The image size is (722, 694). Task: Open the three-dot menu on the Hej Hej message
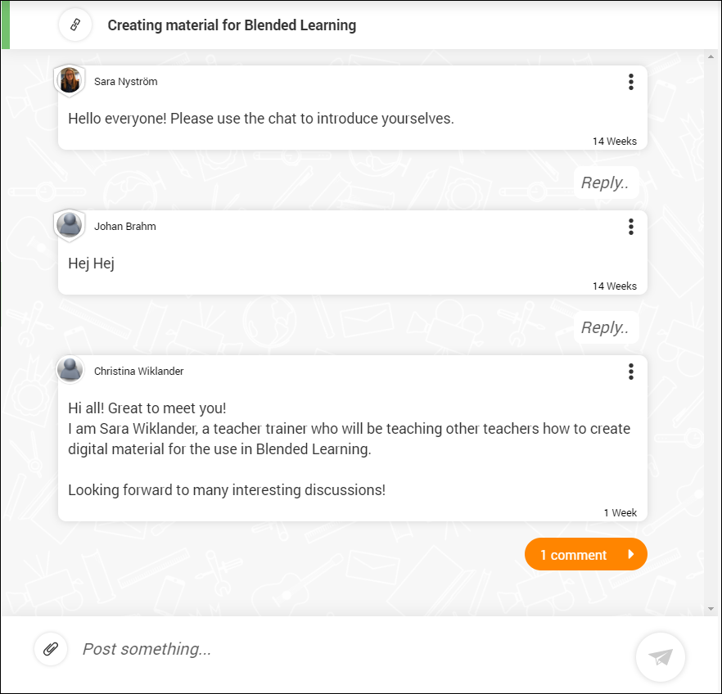point(631,227)
